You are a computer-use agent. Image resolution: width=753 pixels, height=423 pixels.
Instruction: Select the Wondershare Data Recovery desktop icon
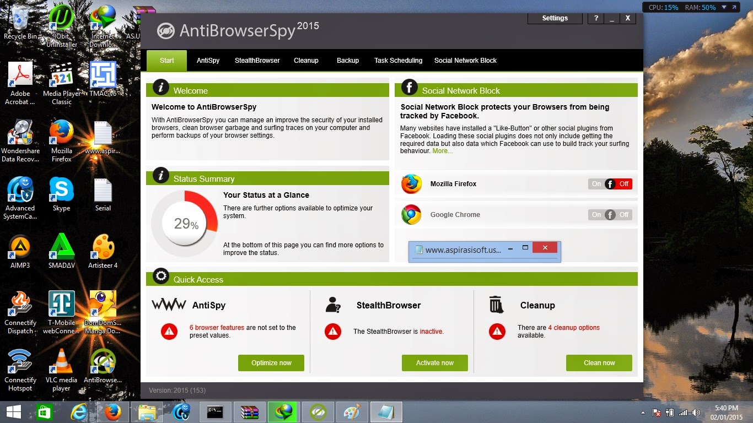click(x=20, y=141)
